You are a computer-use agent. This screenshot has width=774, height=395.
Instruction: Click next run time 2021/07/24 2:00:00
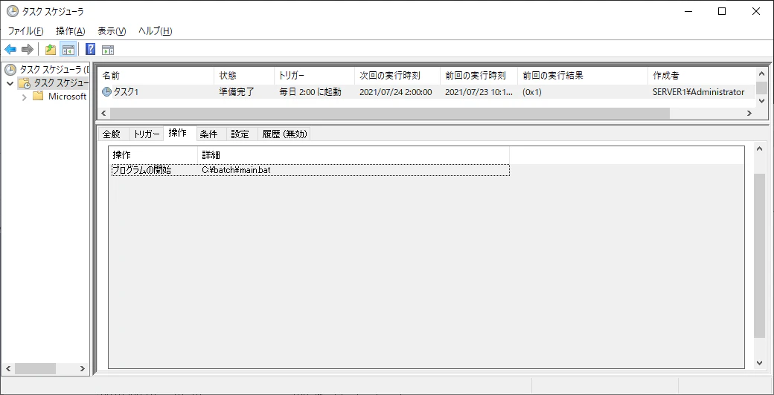click(x=396, y=92)
